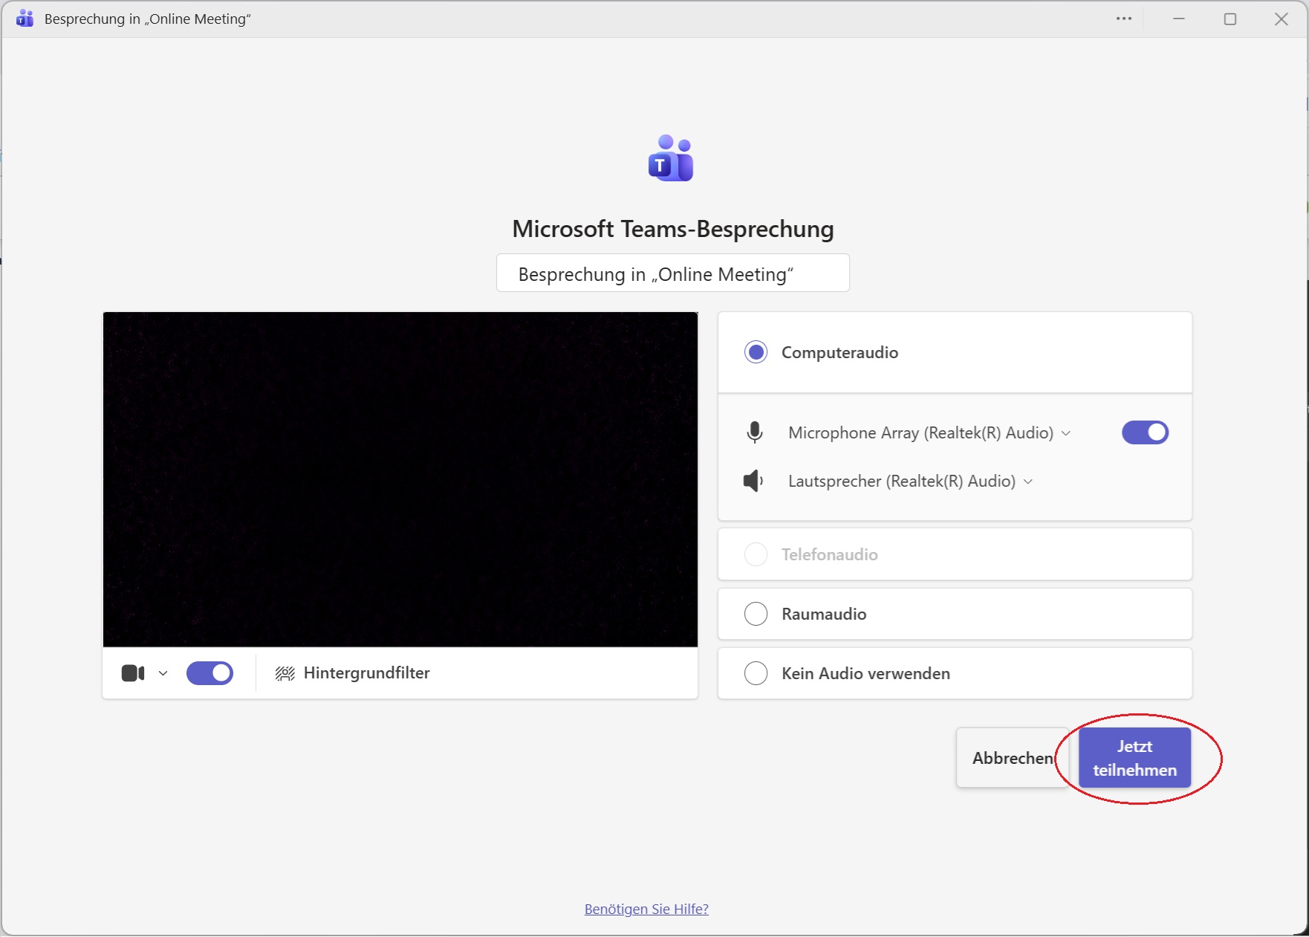Expand the Lautsprecher speaker dropdown

(x=1029, y=482)
